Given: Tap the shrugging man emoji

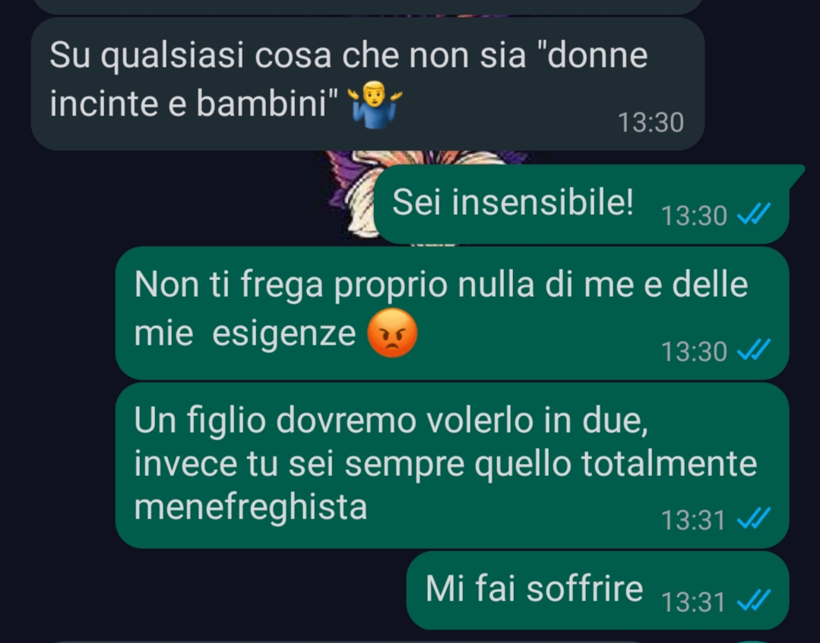Looking at the screenshot, I should [375, 104].
